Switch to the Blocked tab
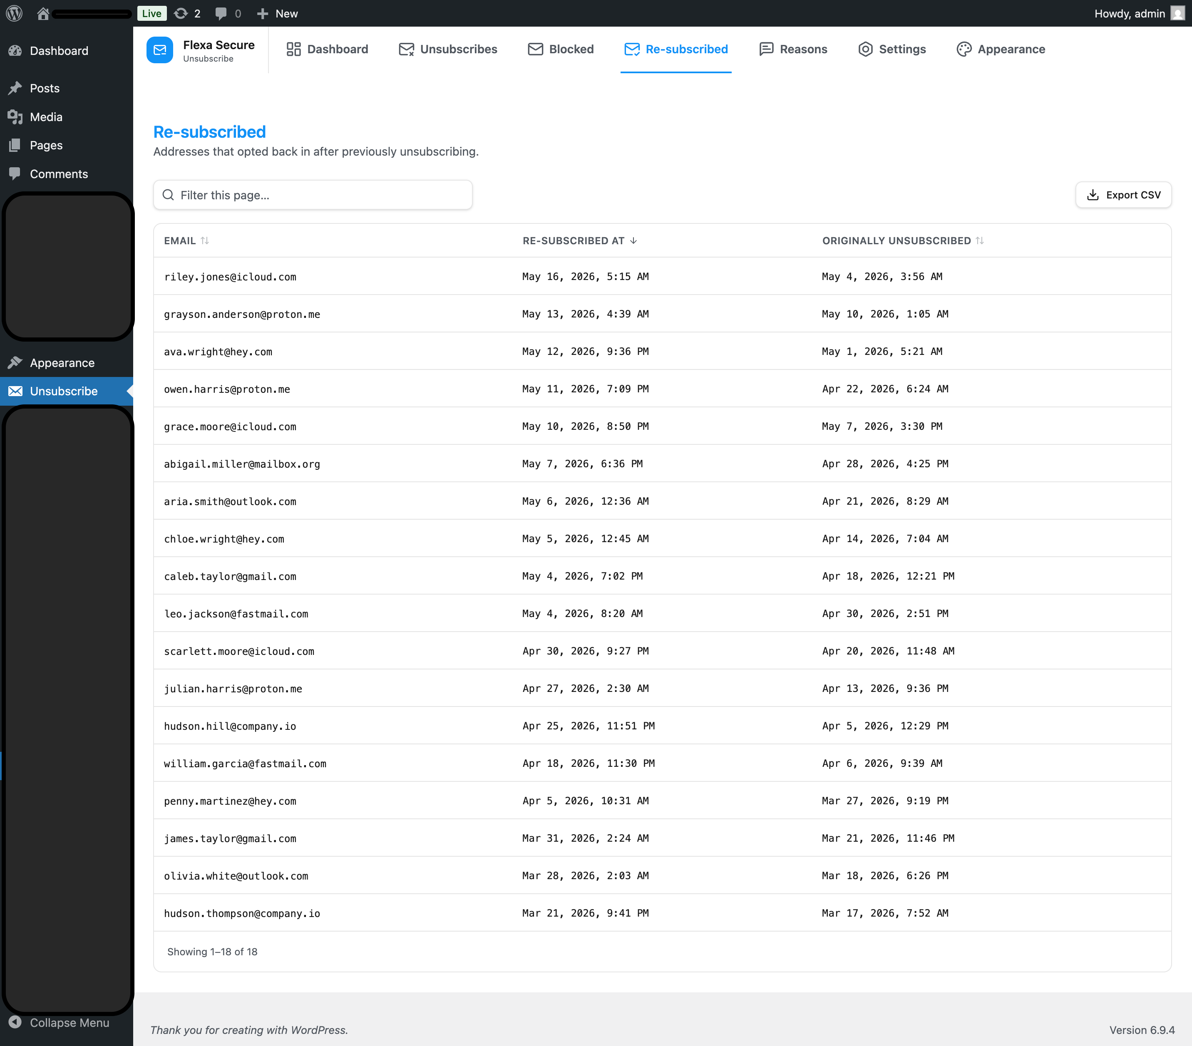Screen dimensions: 1192x1046 point(561,49)
